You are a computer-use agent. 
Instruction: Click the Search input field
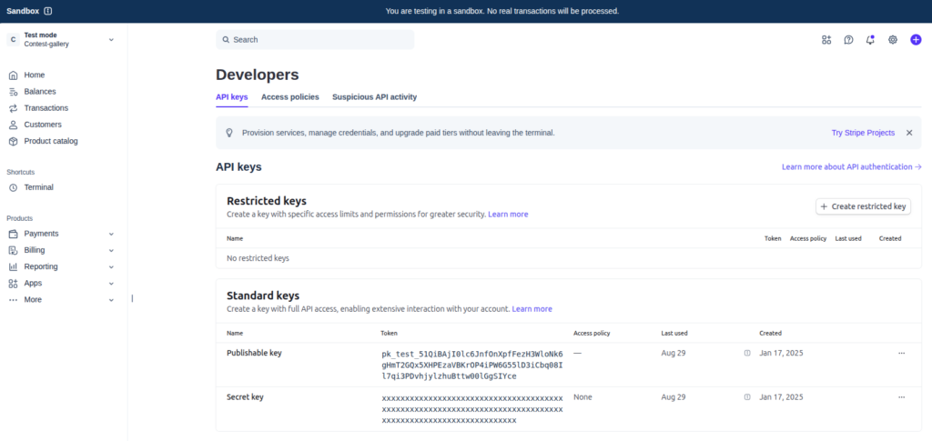[315, 40]
